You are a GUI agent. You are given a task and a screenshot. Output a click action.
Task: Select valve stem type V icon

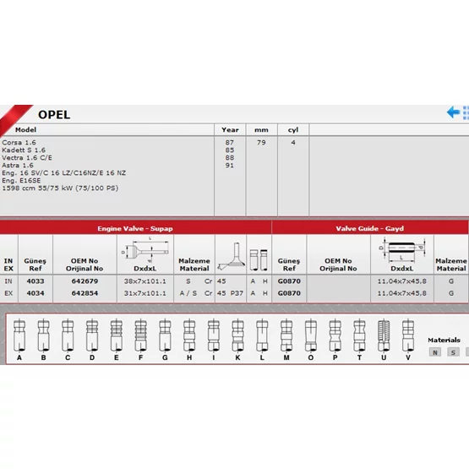pyautogui.click(x=408, y=335)
